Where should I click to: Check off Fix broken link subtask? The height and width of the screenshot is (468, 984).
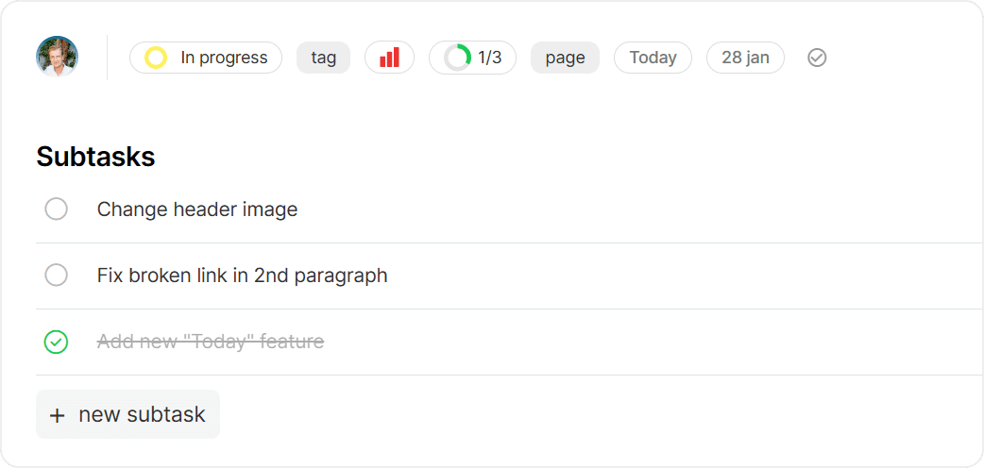tap(56, 275)
